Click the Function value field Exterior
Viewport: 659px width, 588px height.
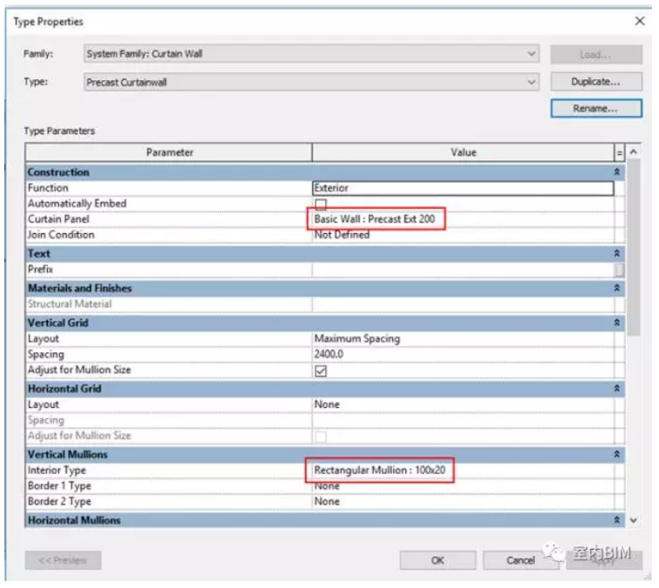pyautogui.click(x=463, y=188)
